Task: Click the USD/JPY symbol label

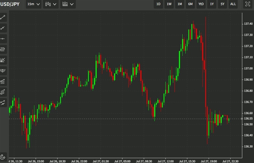Action: tap(10, 4)
